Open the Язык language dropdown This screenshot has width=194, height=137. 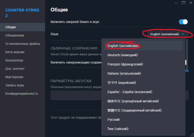(x=167, y=34)
